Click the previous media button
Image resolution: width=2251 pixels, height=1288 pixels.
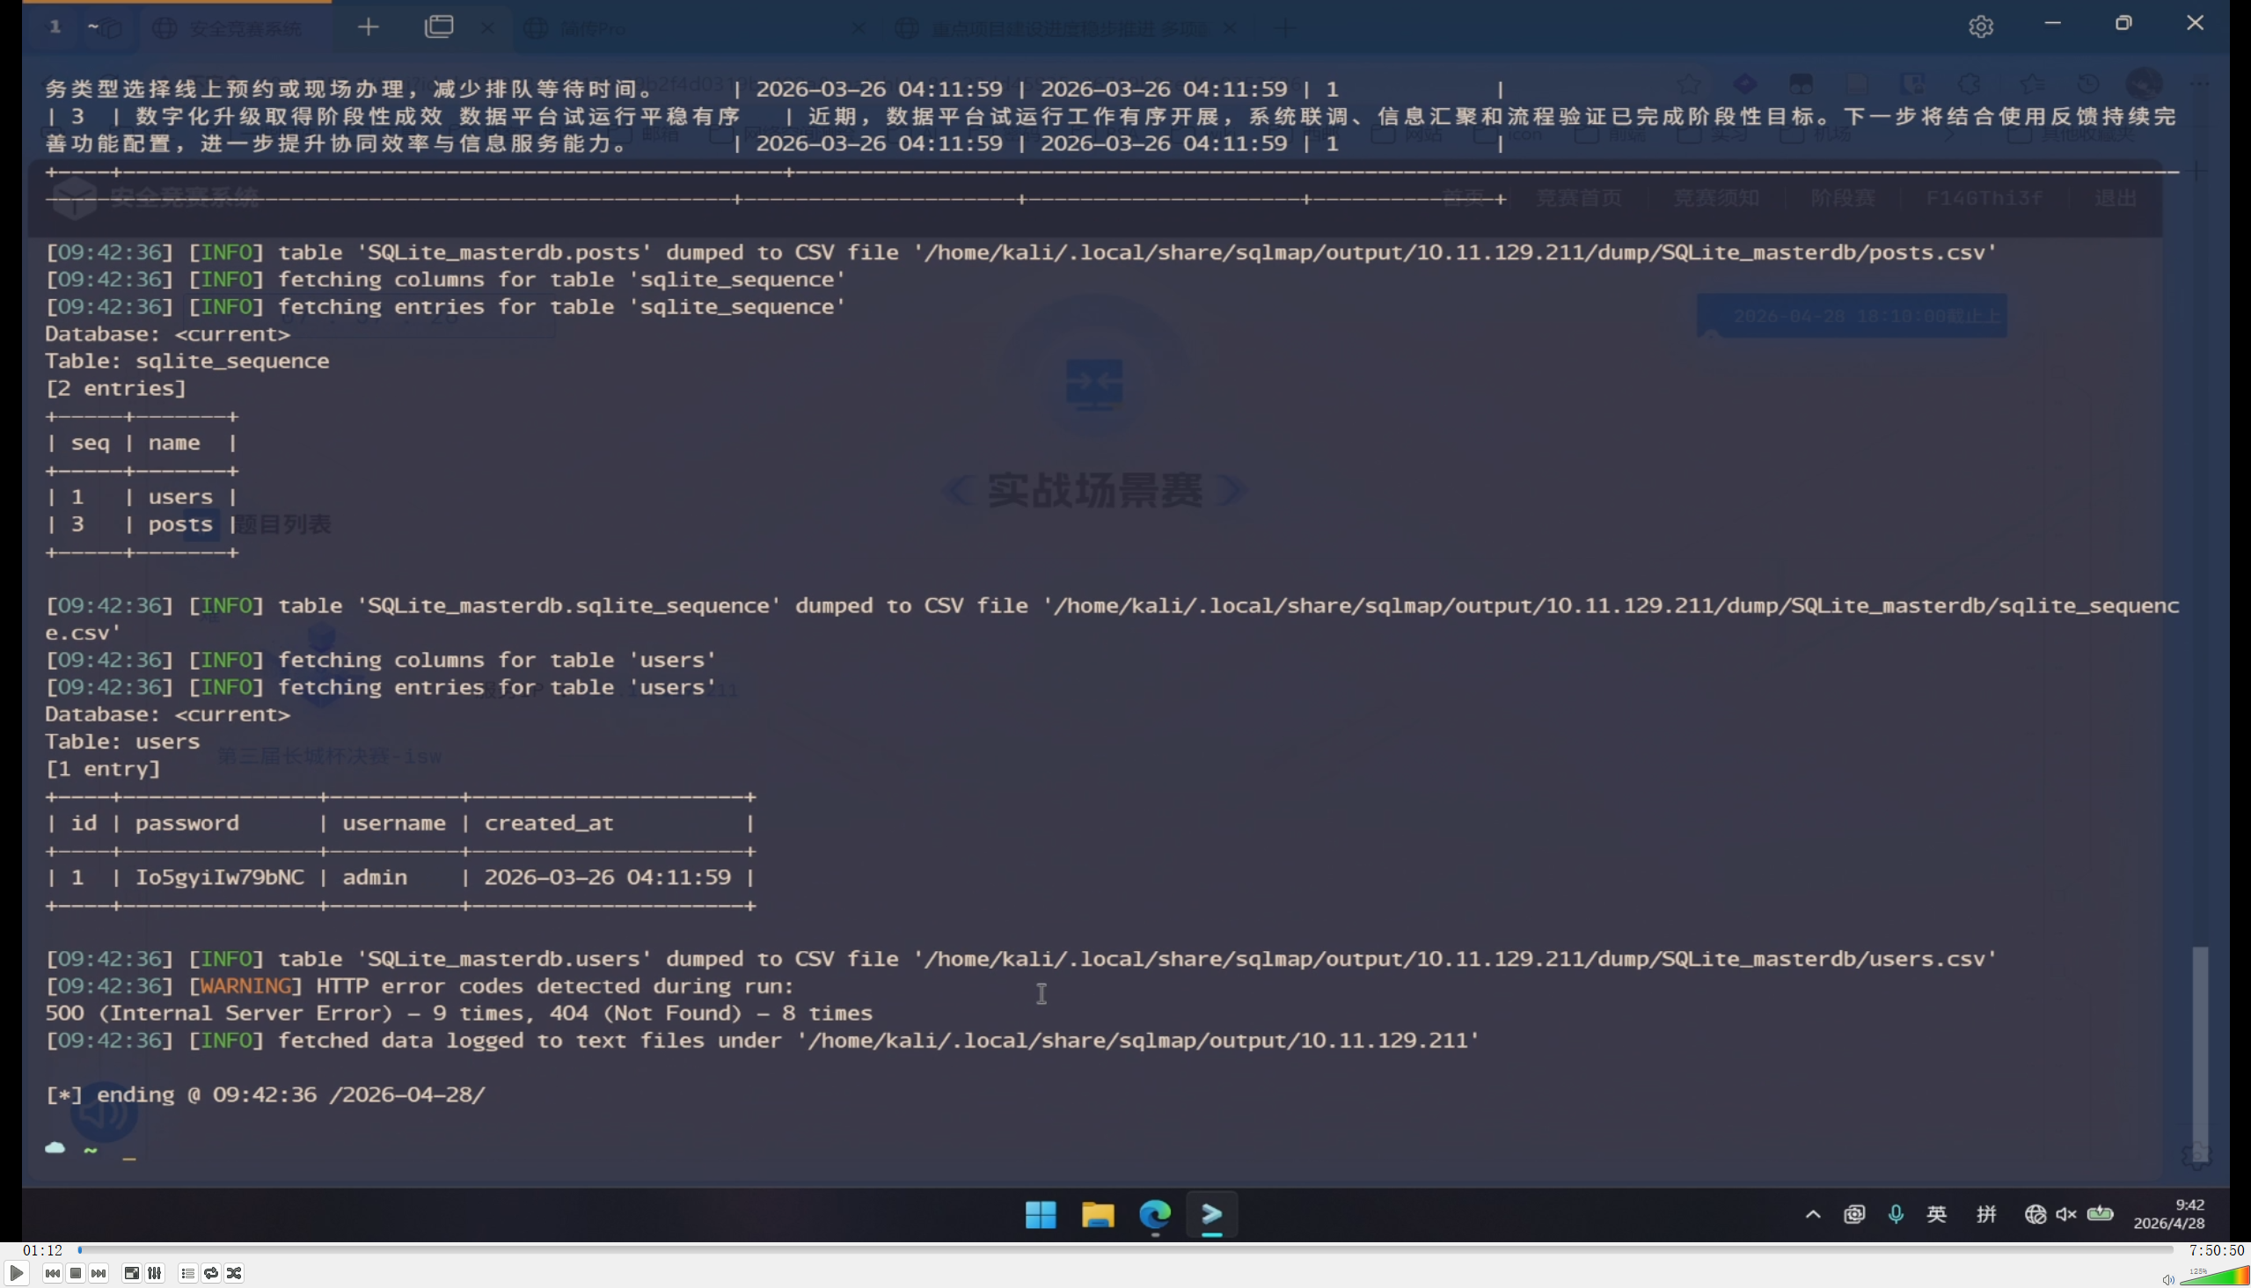52,1273
